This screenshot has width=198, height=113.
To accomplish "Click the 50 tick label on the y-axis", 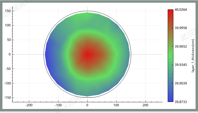I will pos(8,40).
